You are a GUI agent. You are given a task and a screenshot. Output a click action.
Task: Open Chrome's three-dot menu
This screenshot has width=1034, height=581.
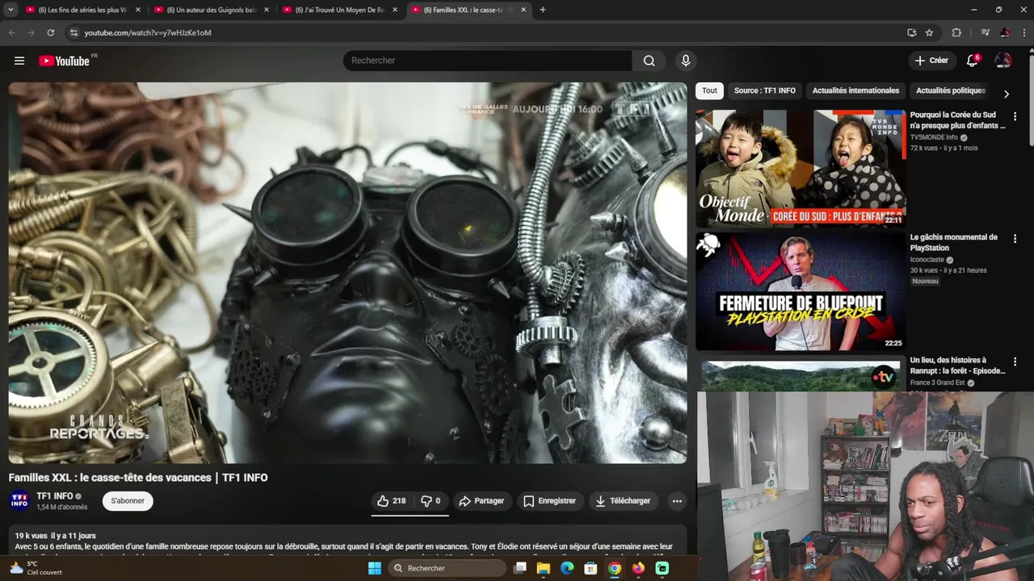(1023, 32)
